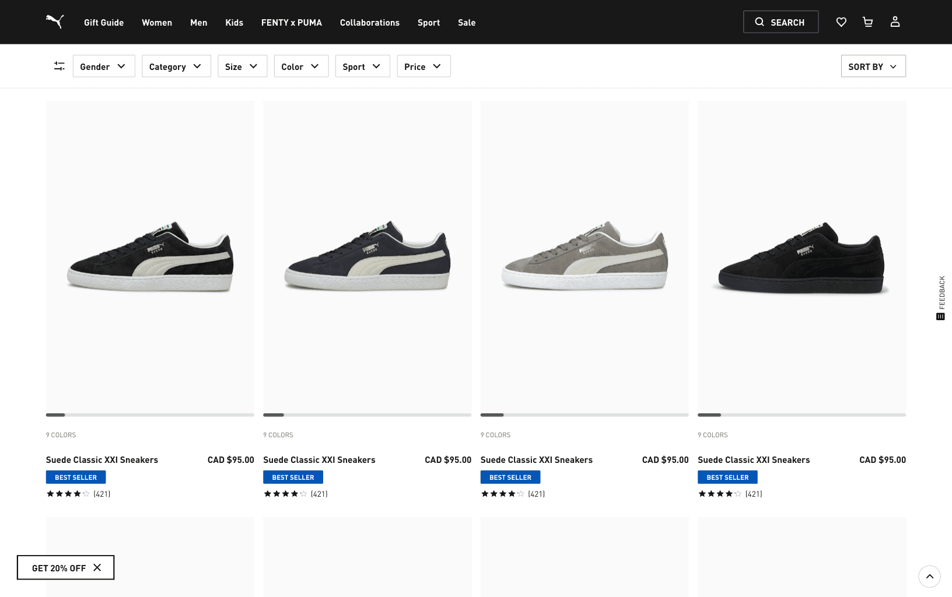Expand the Price filter dropdown
952x597 pixels.
click(423, 66)
